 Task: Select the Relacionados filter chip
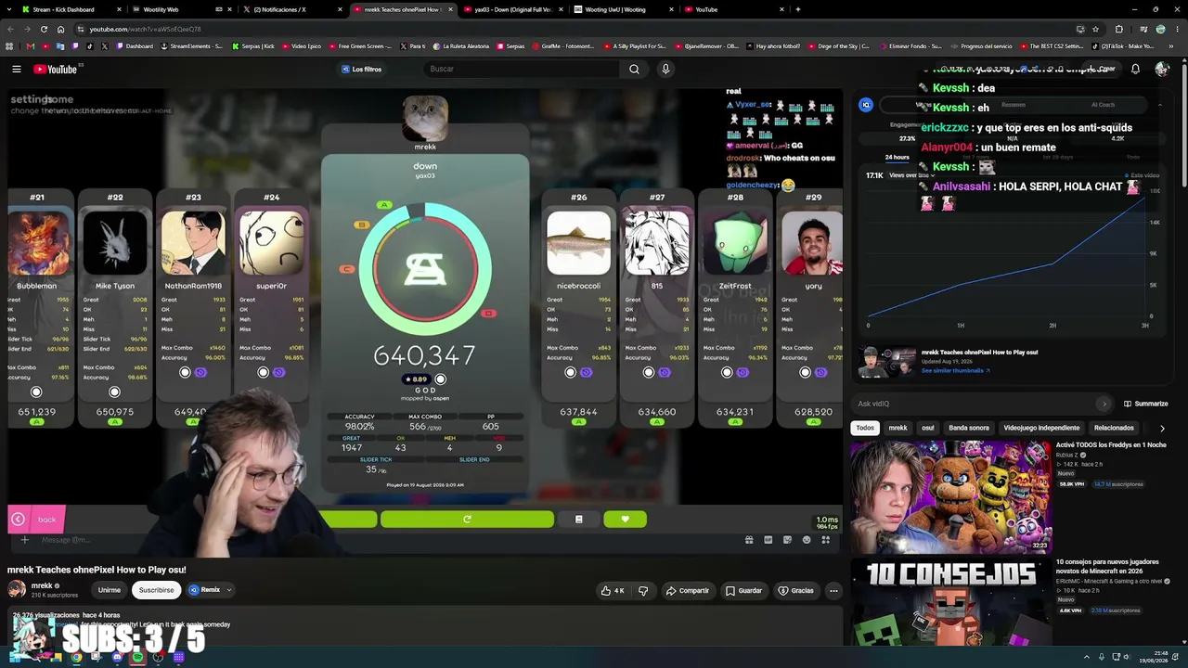[x=1114, y=428]
